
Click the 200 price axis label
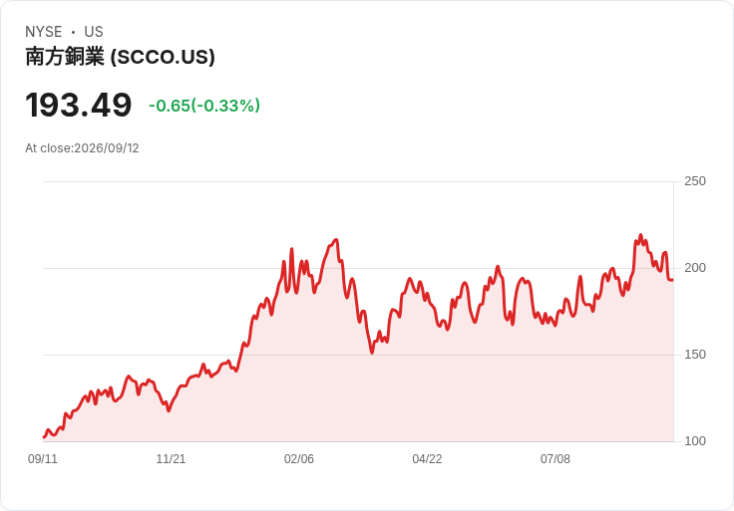[695, 268]
